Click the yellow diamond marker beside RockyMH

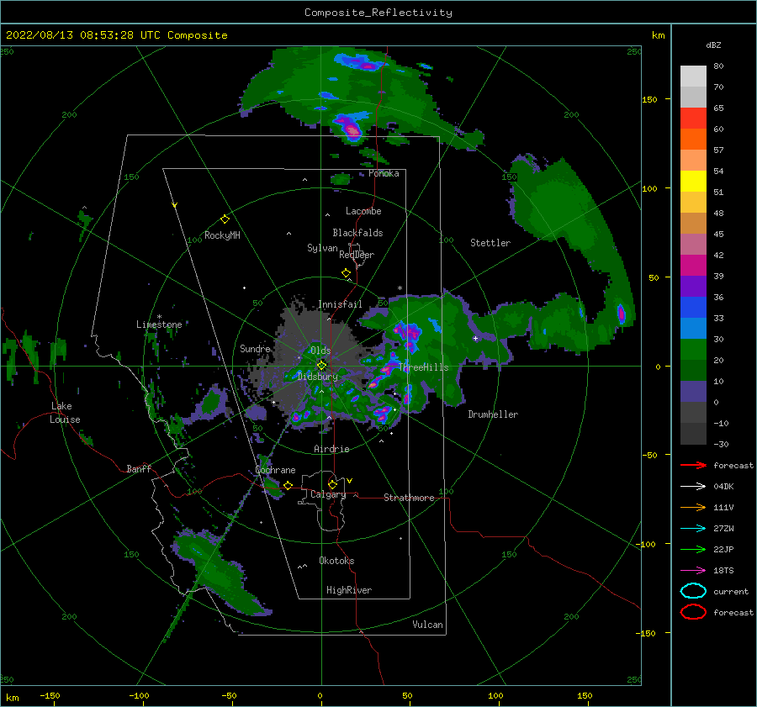click(225, 219)
